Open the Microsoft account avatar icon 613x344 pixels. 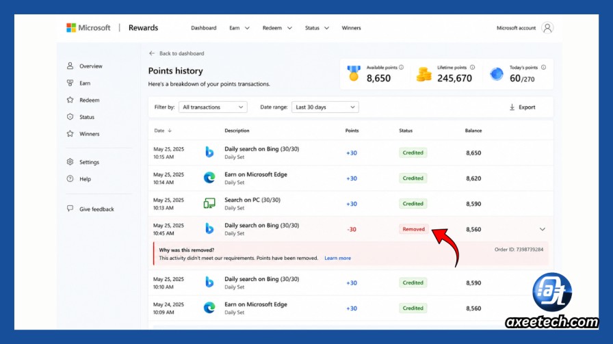pos(547,28)
